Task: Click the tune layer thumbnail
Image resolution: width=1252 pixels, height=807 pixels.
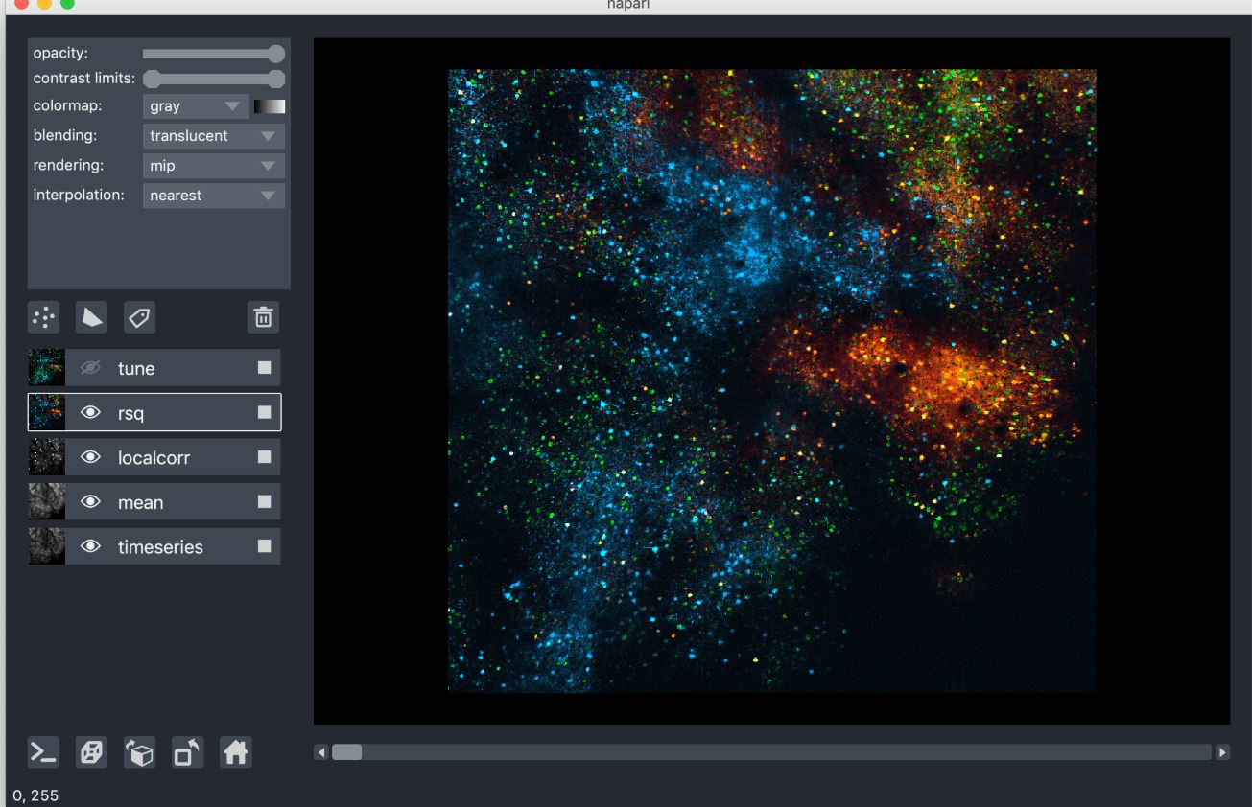Action: 47,368
